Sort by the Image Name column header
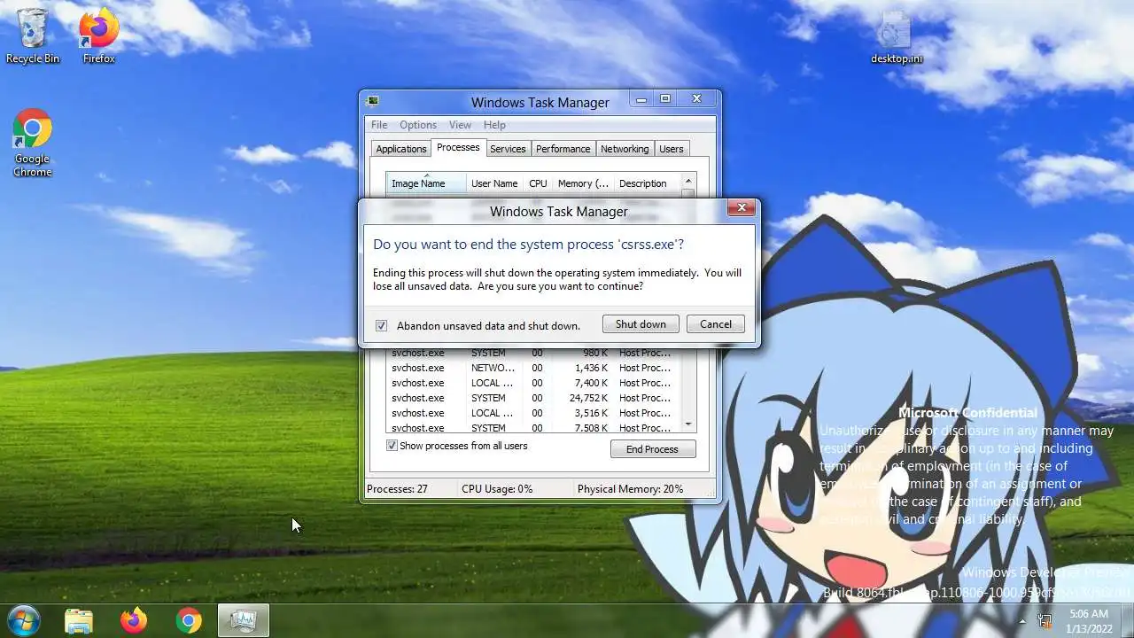1134x638 pixels. click(x=426, y=183)
